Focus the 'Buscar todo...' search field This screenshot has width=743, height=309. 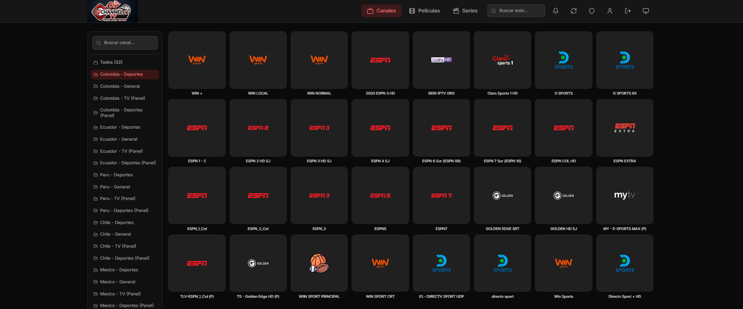tap(516, 11)
